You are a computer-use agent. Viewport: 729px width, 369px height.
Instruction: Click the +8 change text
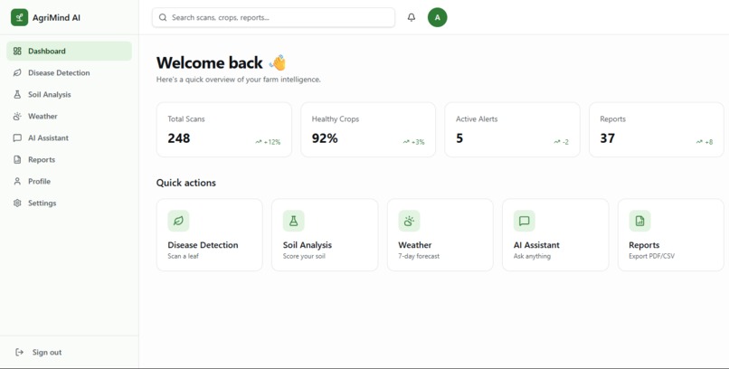(x=708, y=142)
